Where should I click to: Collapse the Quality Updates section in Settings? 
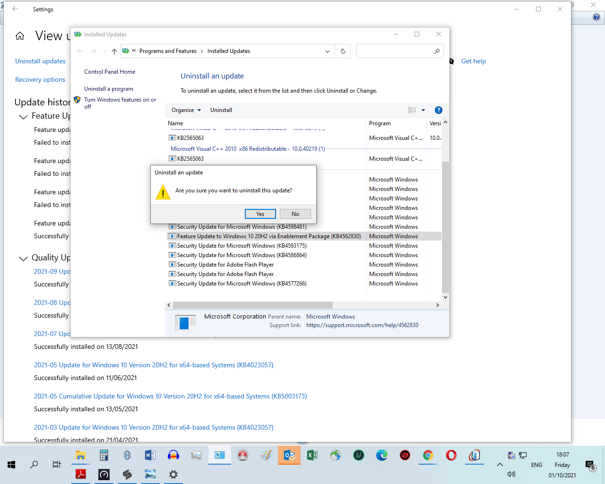(23, 258)
